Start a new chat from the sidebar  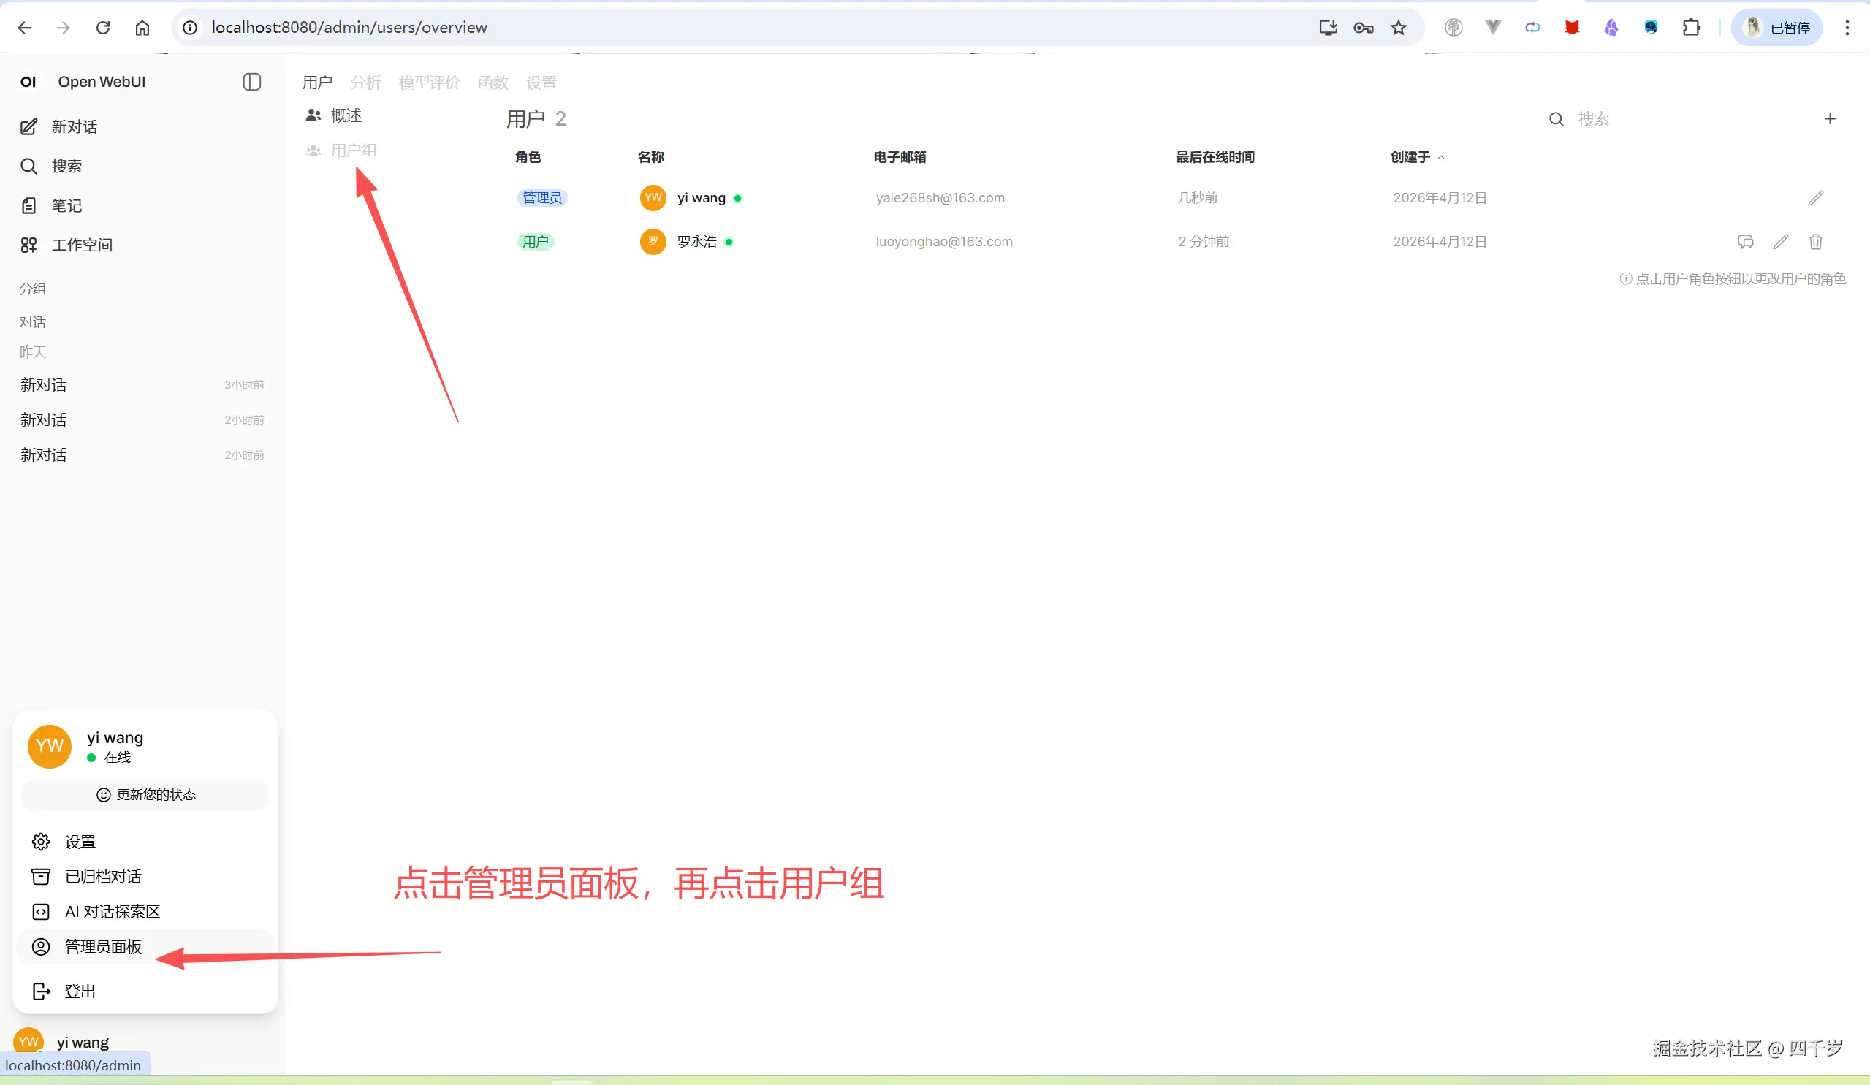(74, 126)
